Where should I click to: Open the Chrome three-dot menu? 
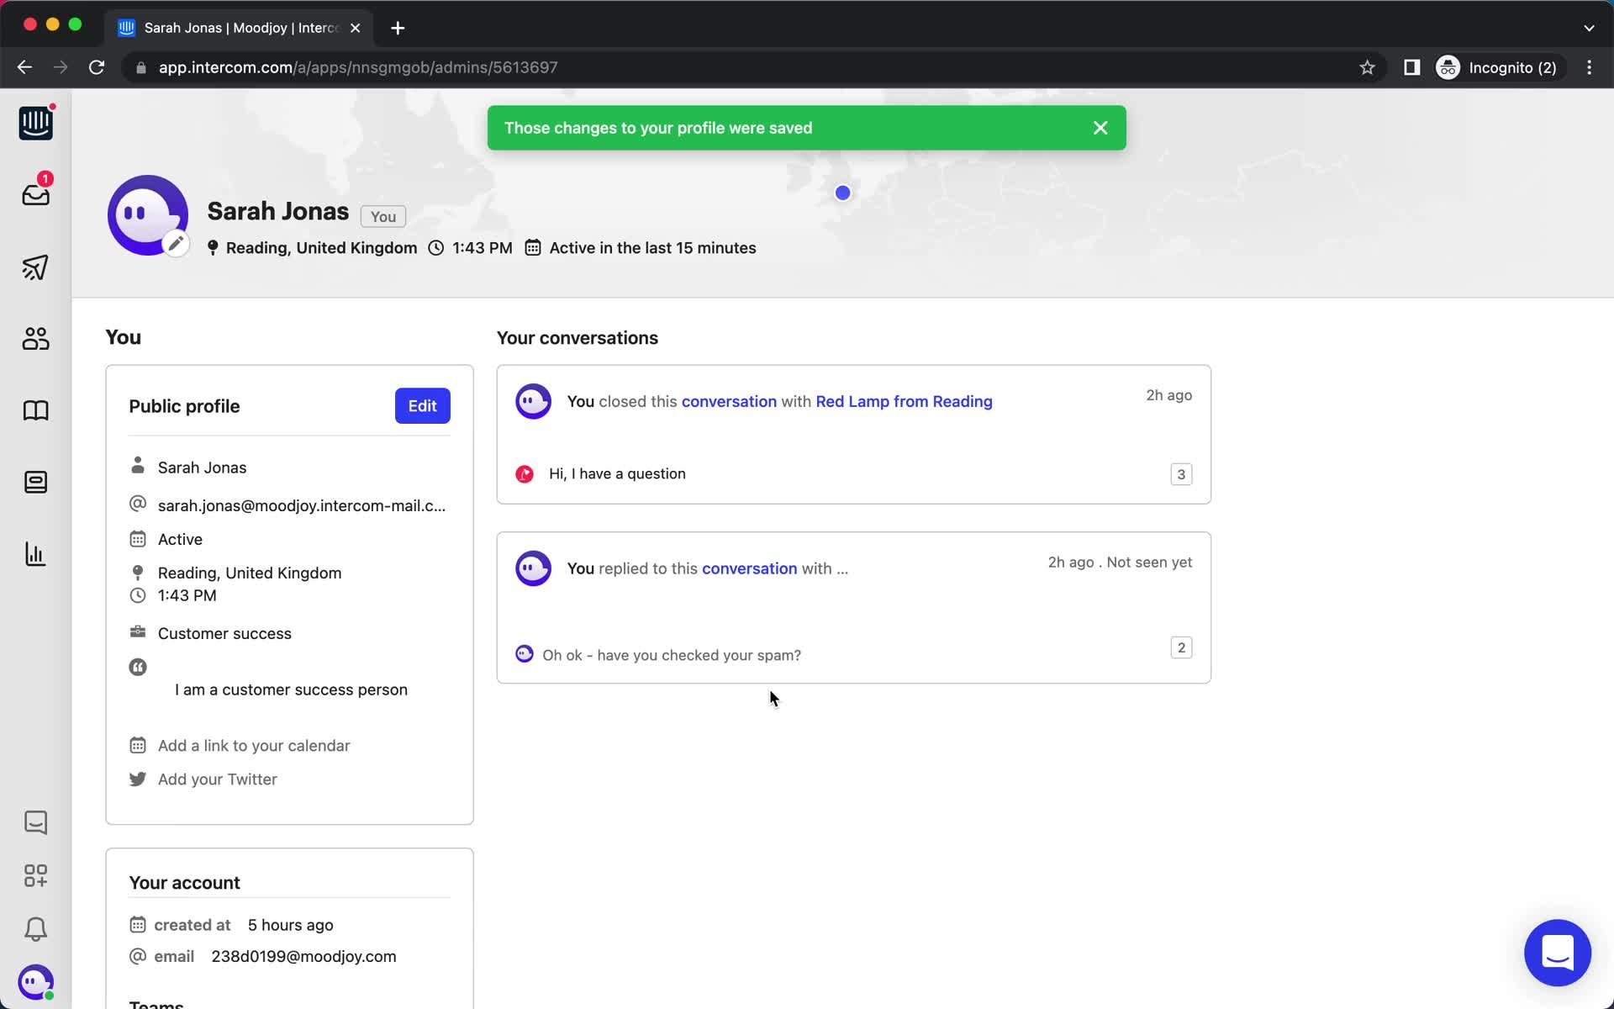coord(1589,67)
